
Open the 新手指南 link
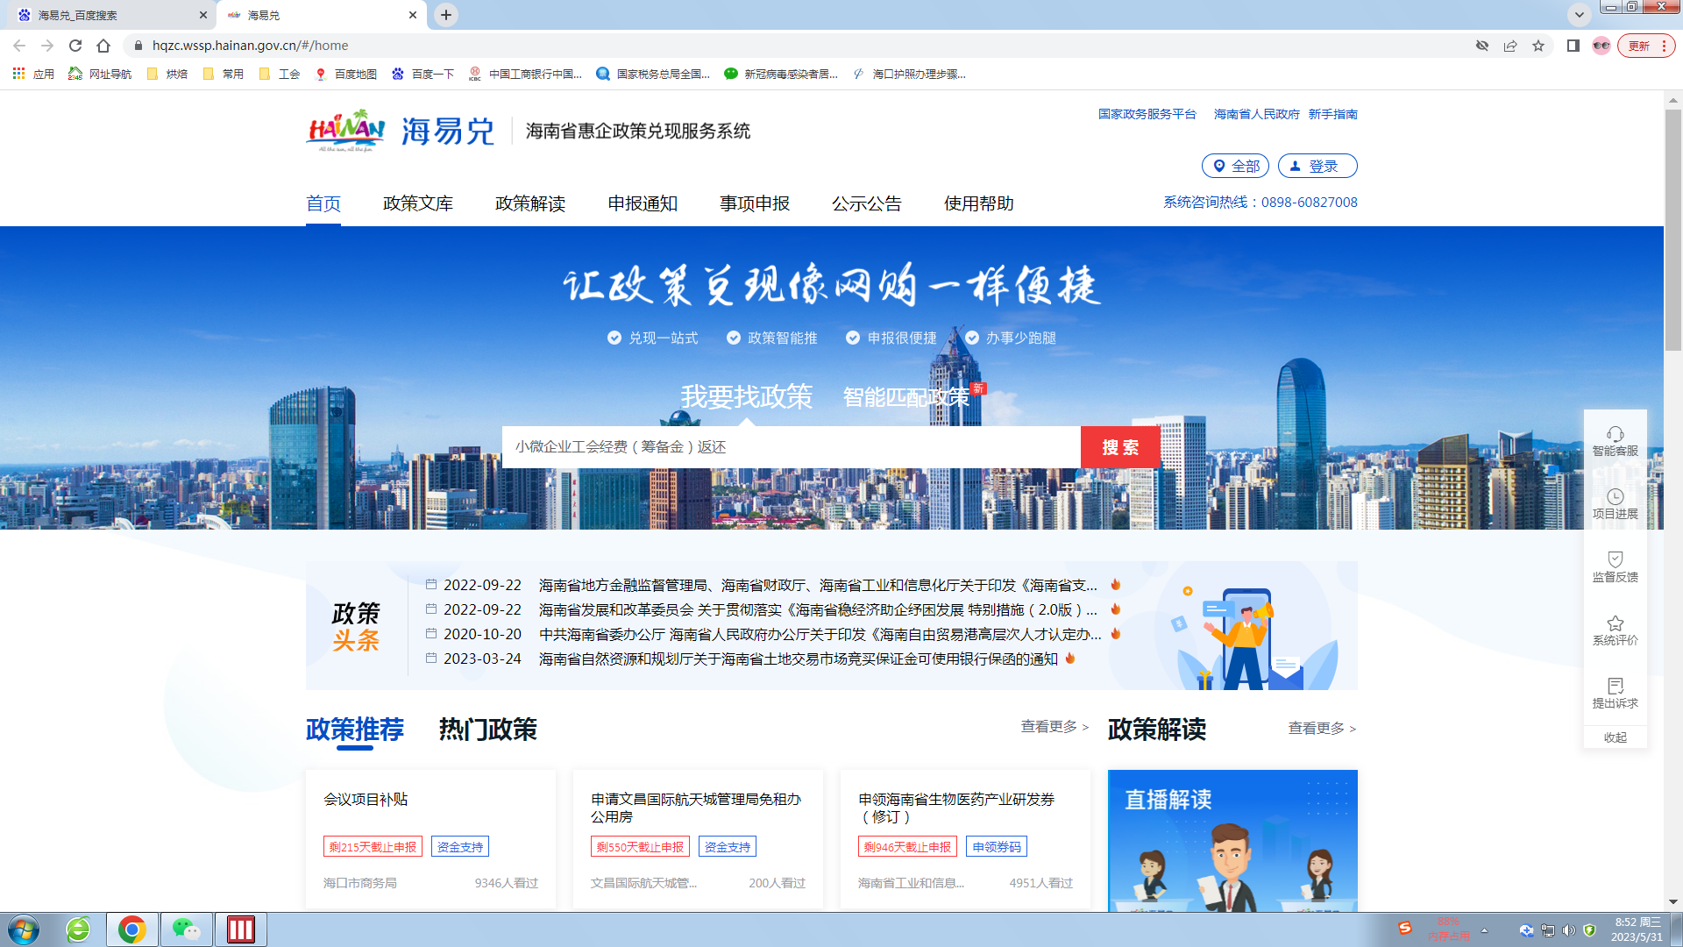[x=1332, y=114]
